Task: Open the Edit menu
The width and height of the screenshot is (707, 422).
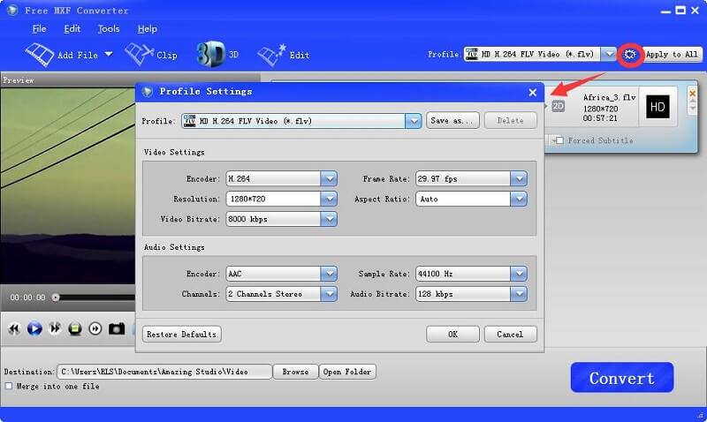Action: [x=72, y=29]
